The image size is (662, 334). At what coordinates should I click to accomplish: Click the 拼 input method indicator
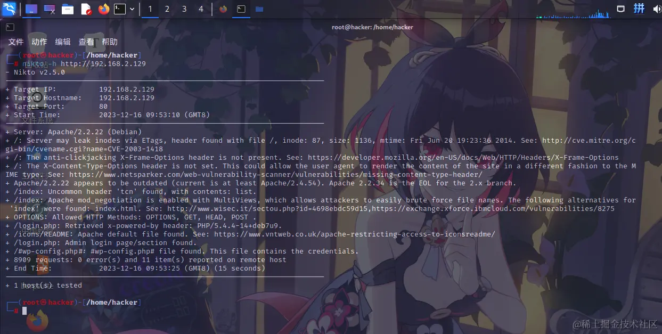pos(639,9)
